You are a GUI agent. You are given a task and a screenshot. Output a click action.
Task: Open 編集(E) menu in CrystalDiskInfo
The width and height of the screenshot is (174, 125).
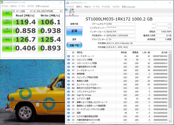79,7
